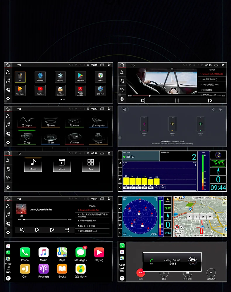
Task: Open the Video tile in the 08:18 media screen
Action: click(x=62, y=165)
